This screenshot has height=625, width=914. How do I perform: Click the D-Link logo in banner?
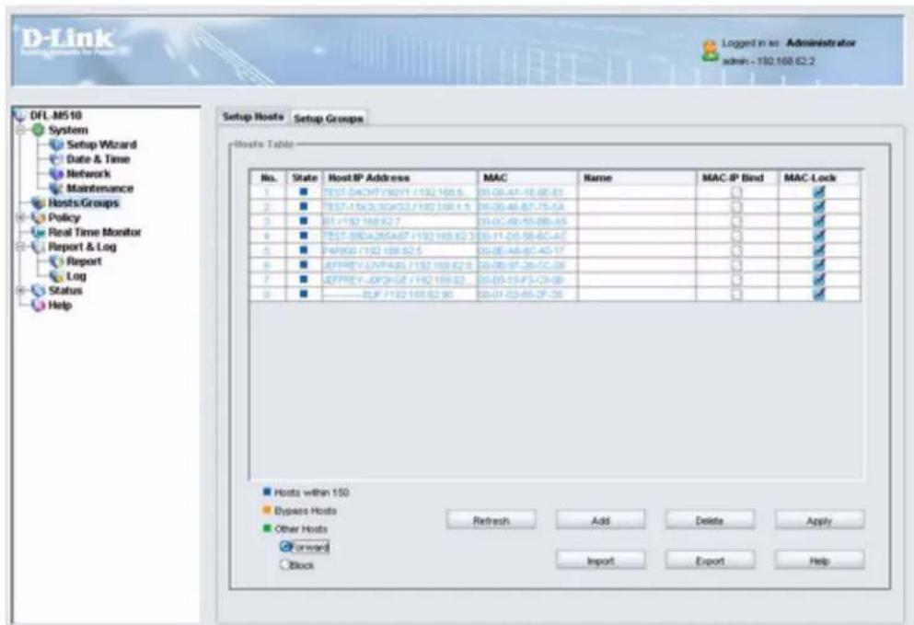(67, 41)
